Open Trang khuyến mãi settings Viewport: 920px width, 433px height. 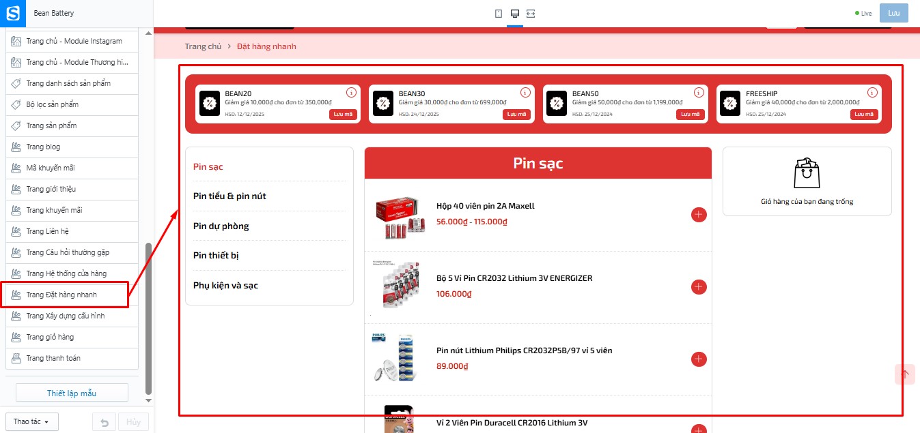[x=72, y=210]
